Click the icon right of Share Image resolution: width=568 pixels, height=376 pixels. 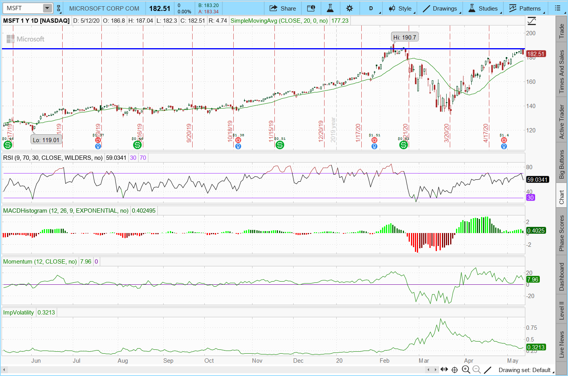(x=311, y=8)
